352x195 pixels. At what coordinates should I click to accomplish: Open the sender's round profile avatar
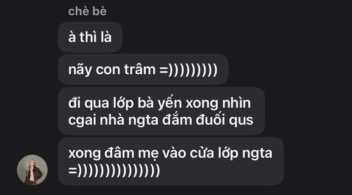[x=32, y=170]
